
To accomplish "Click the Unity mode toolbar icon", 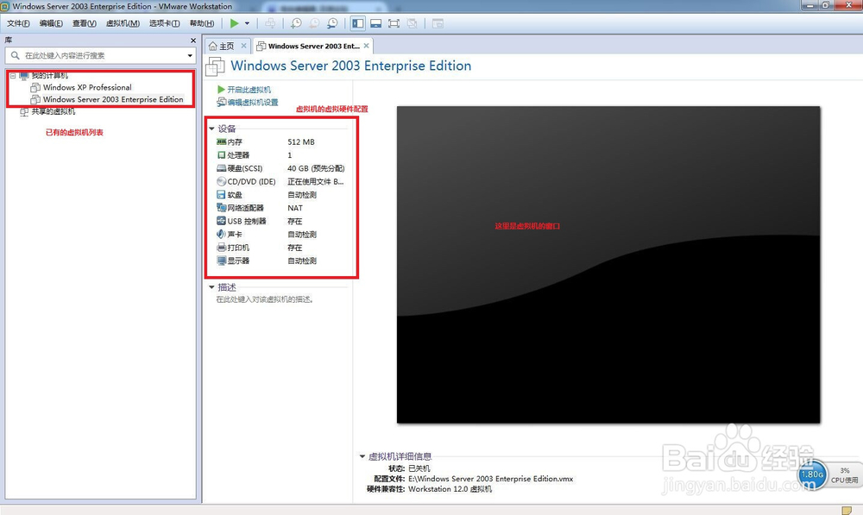I will point(413,23).
